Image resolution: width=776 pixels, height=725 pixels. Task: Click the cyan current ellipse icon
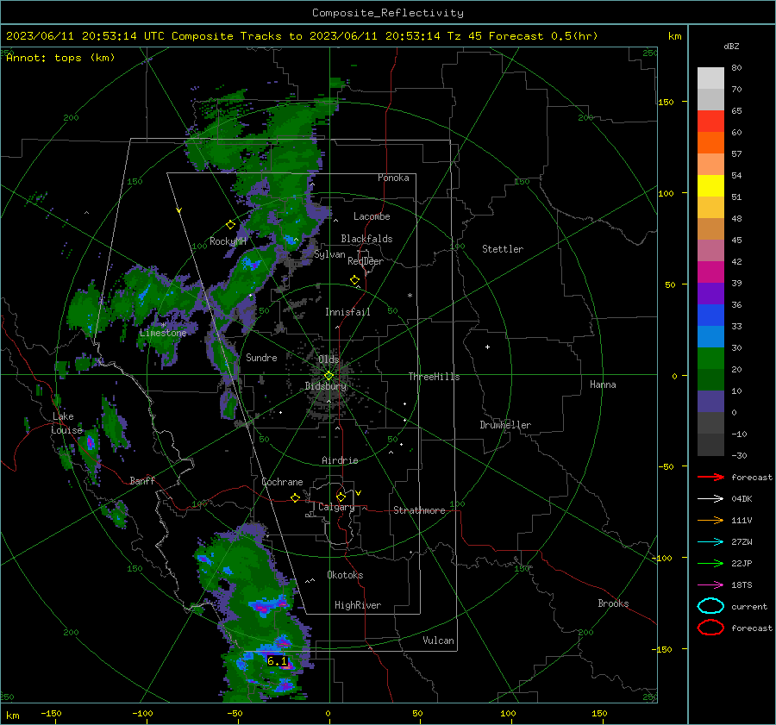pos(710,606)
